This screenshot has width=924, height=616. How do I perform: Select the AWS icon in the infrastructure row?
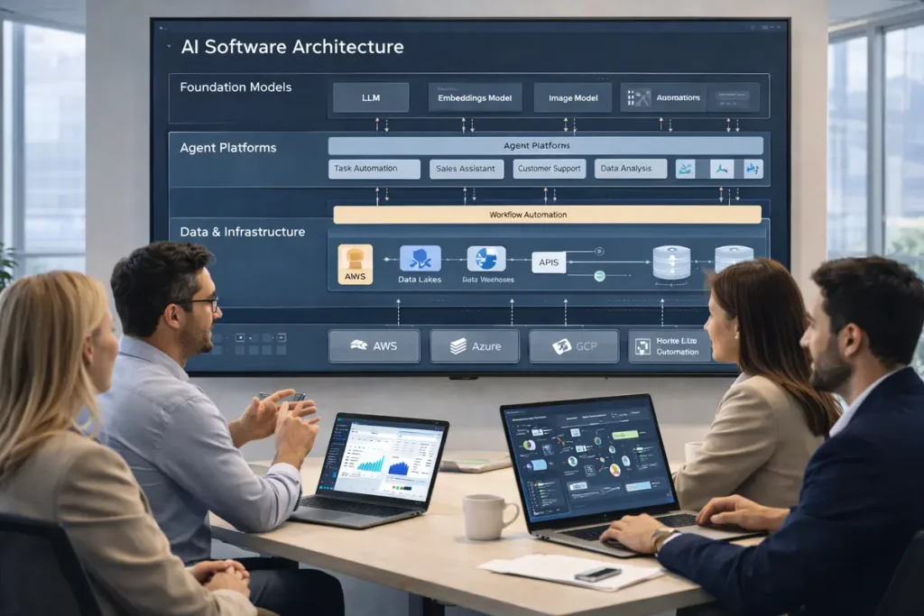point(354,262)
